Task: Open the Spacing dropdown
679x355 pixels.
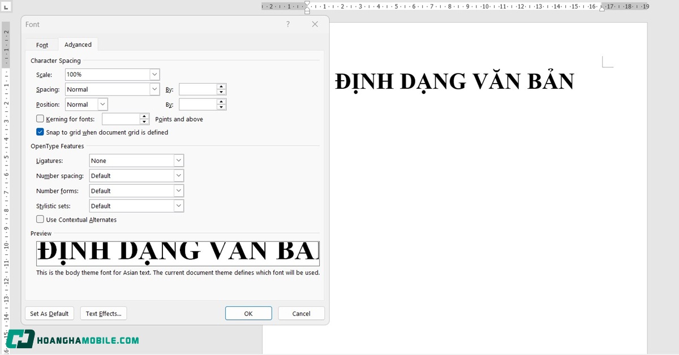Action: pos(154,89)
